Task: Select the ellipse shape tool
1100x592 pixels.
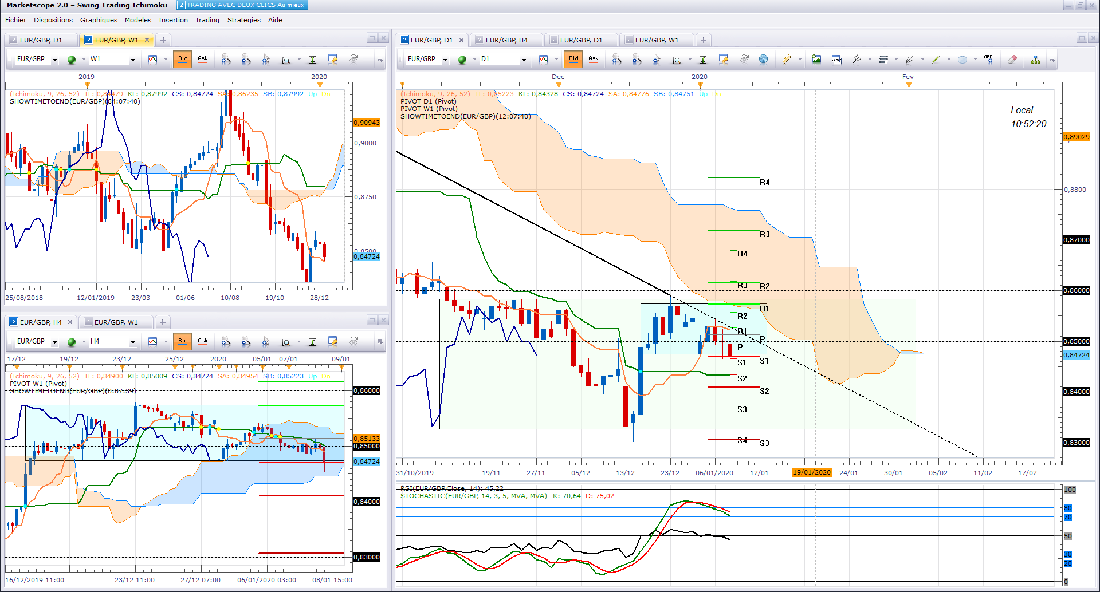Action: point(962,60)
